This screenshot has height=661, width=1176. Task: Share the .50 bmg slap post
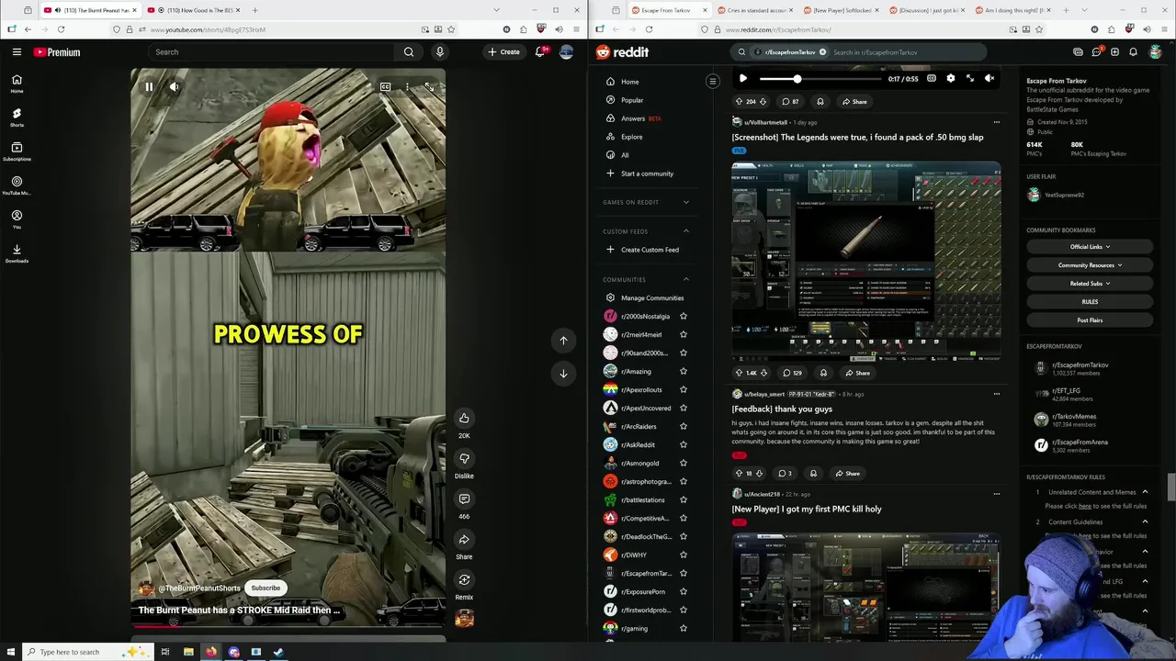[856, 373]
